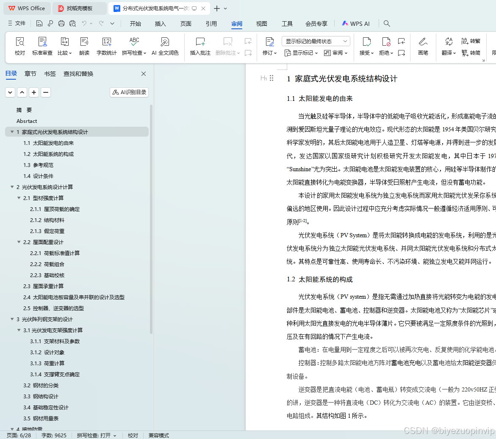Open the 插入 ribbon tab
Viewport: 496px width, 439px height.
161,24
